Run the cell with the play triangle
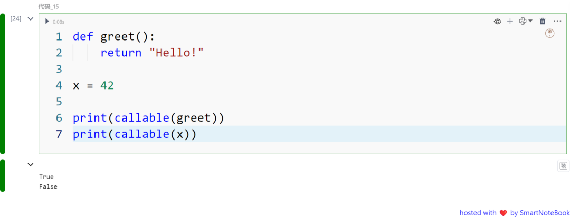 [47, 22]
